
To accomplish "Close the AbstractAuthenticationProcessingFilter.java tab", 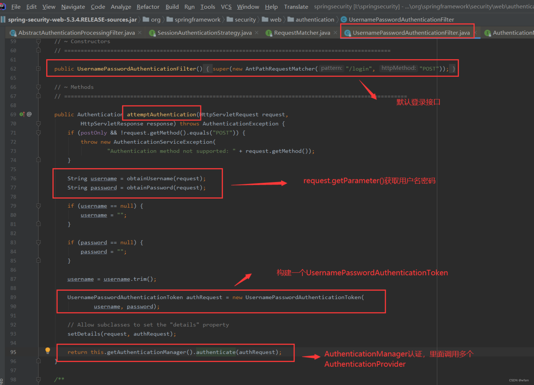I will pyautogui.click(x=140, y=33).
